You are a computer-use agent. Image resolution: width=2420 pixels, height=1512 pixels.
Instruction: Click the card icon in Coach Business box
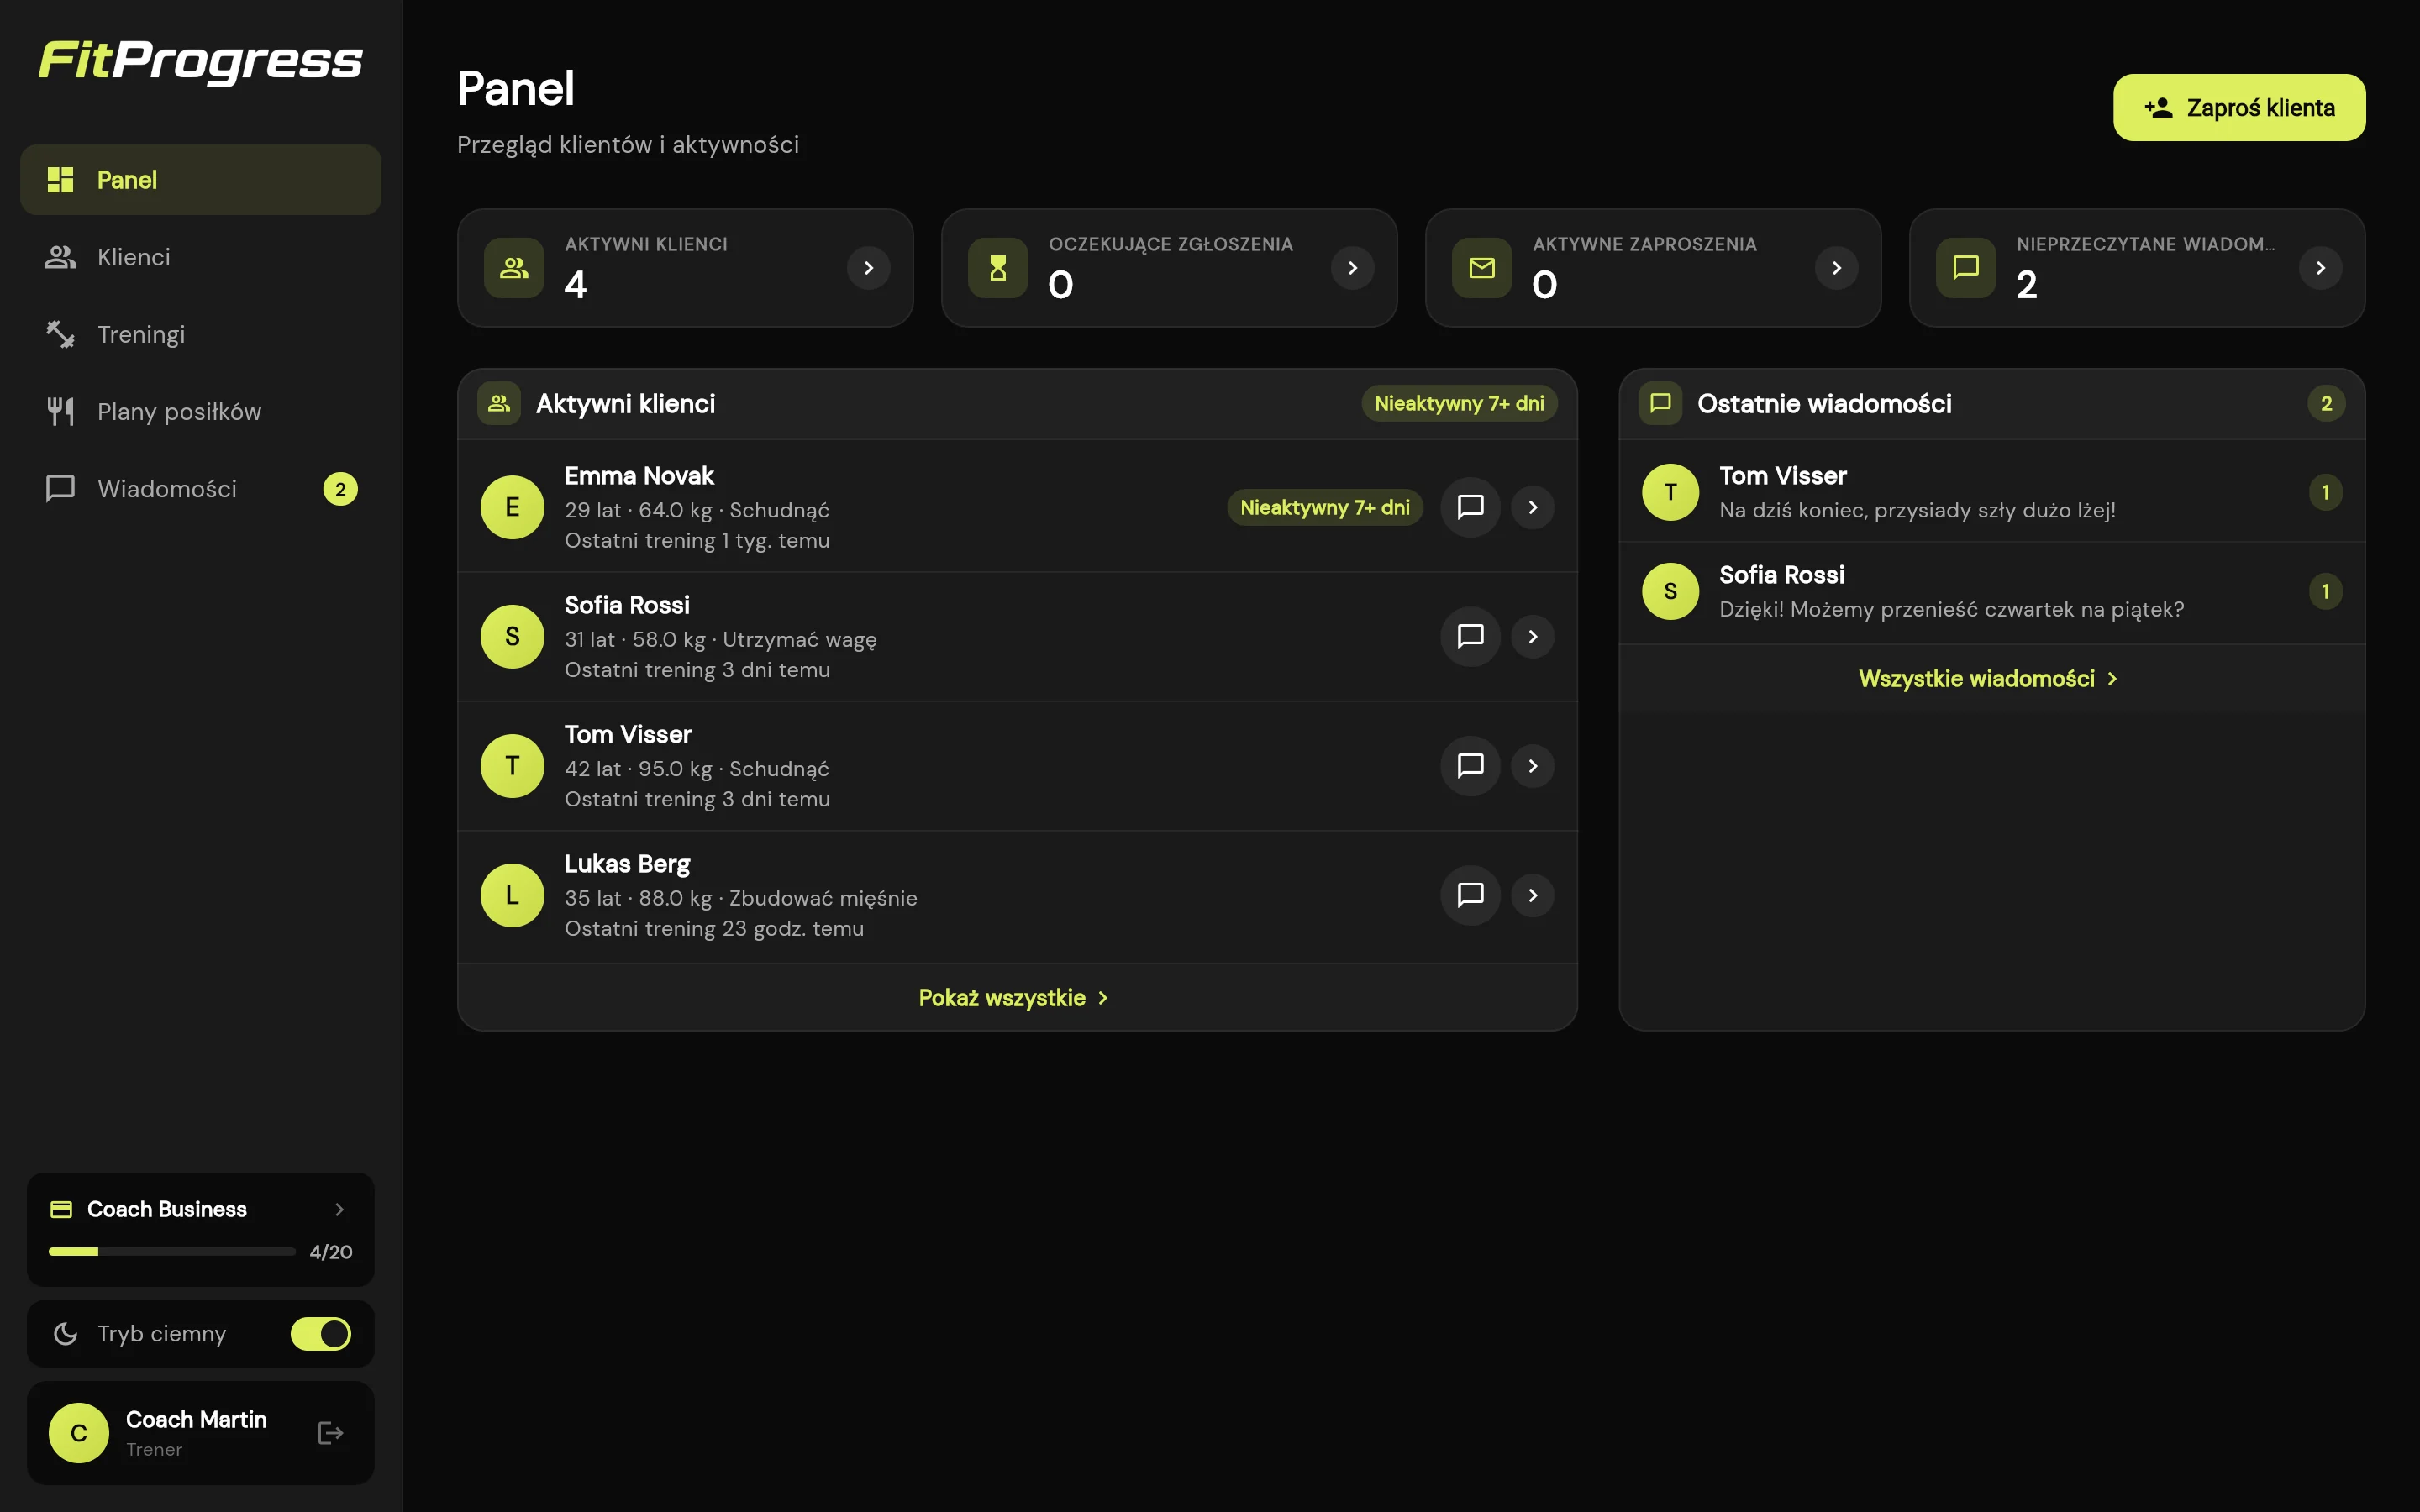click(61, 1209)
